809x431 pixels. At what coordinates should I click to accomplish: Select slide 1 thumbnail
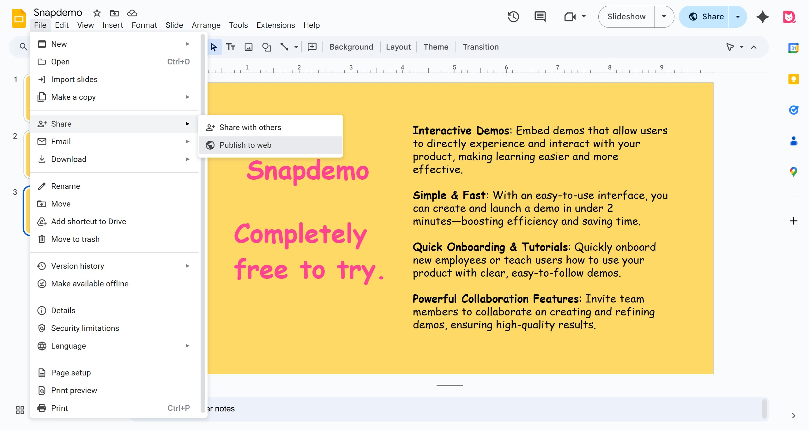[27, 98]
